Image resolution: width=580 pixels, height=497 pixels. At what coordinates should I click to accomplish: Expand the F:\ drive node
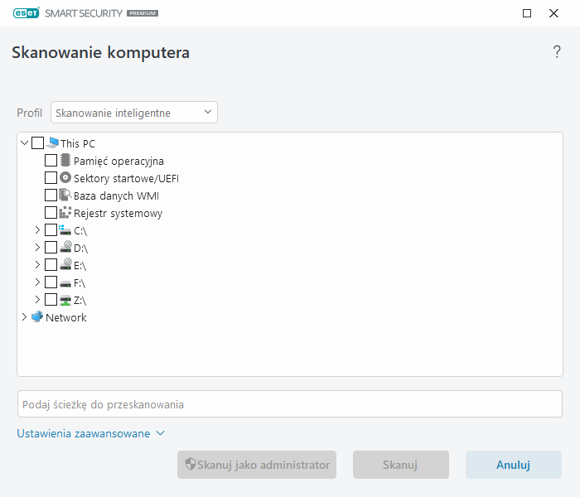tap(37, 282)
